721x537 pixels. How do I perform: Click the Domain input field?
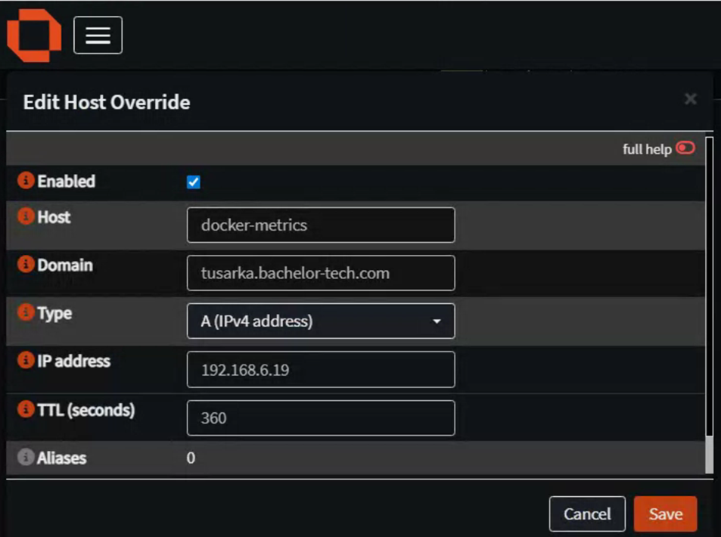pyautogui.click(x=321, y=273)
